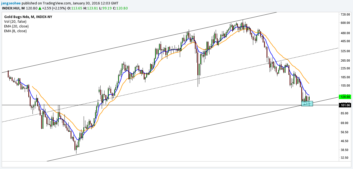The height and width of the screenshot is (169, 353).
Task: Click the black 101.06 horizontal line label
Action: click(x=345, y=105)
